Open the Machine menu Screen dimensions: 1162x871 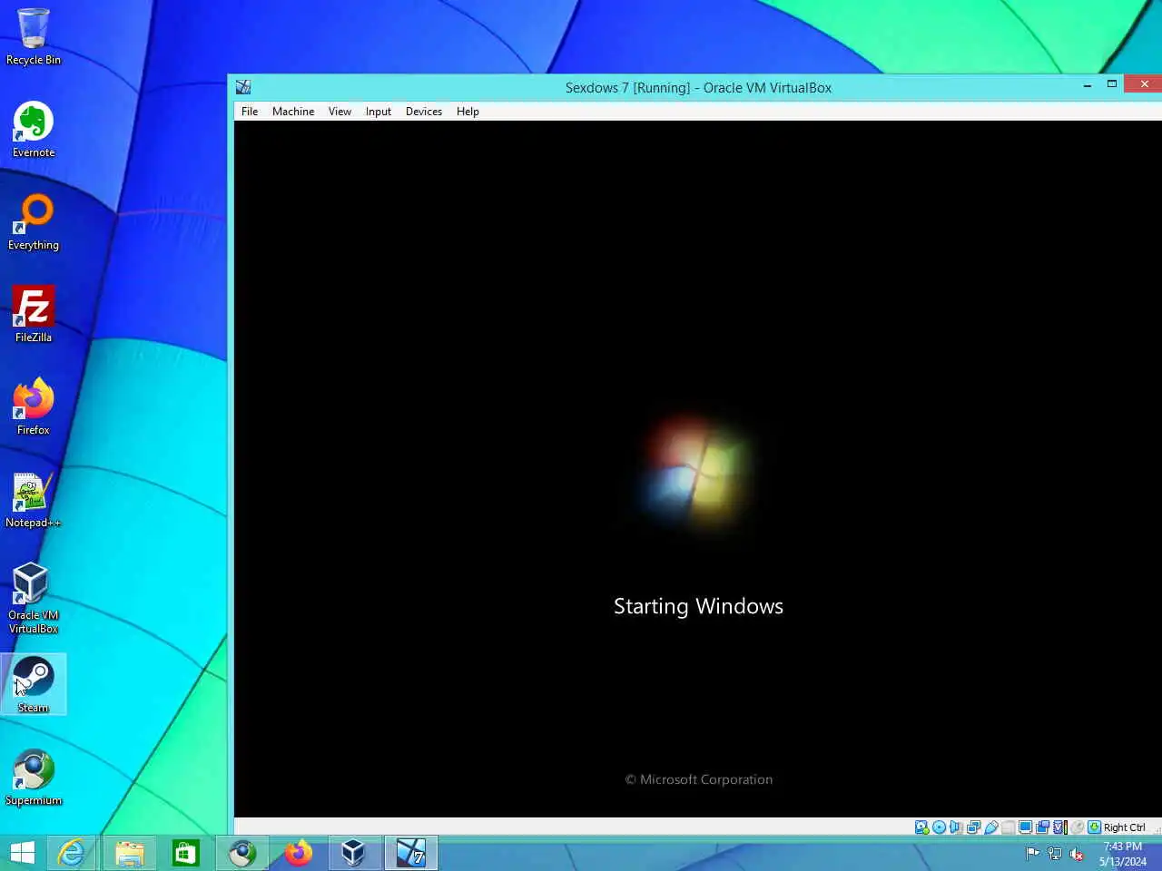point(293,112)
